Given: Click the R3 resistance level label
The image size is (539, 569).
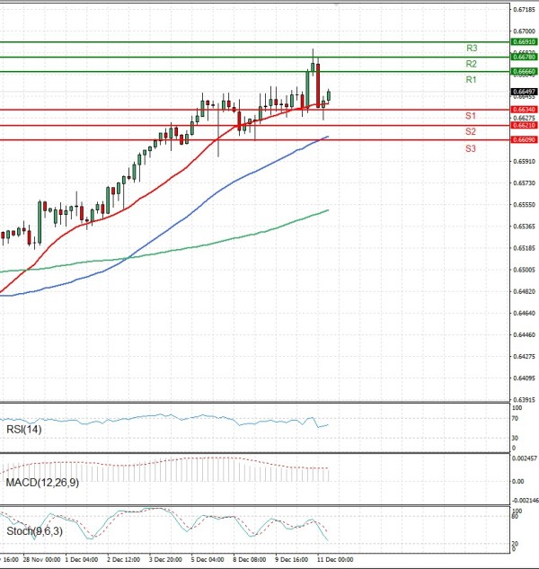Looking at the screenshot, I should [x=471, y=48].
